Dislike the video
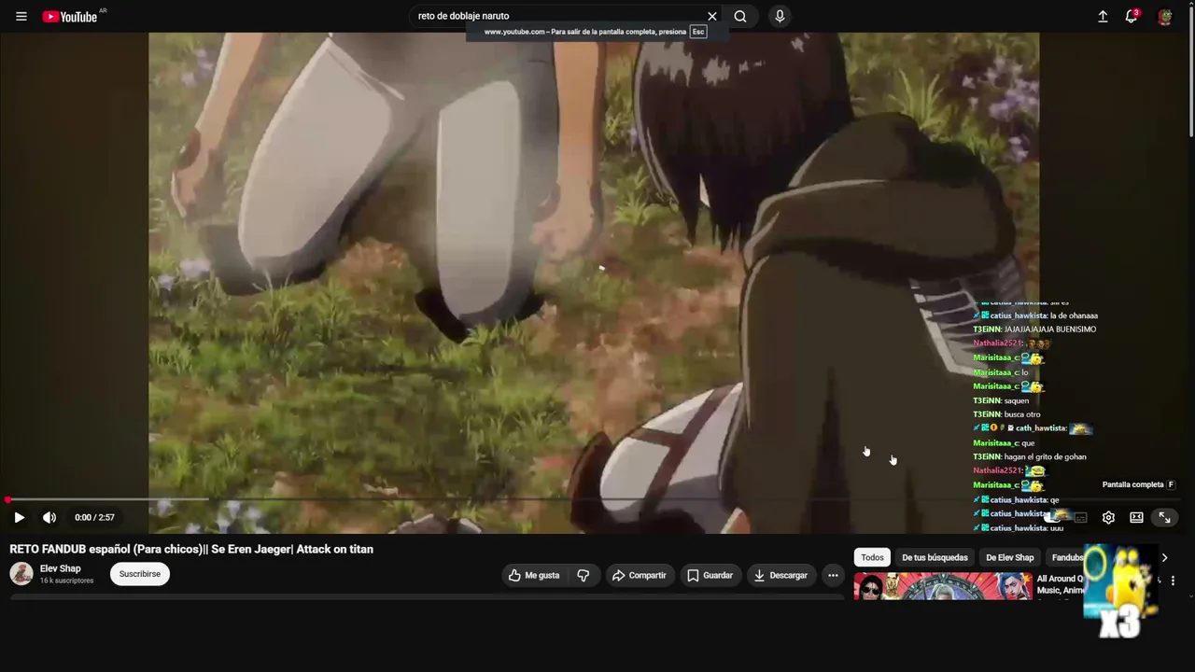 (x=583, y=576)
